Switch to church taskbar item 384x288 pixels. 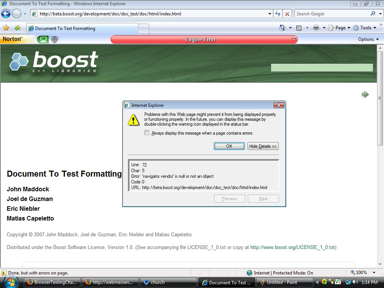click(168, 282)
